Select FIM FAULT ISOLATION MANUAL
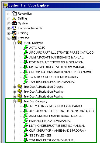Screen dimensions: 100x143 coord(50,121)
